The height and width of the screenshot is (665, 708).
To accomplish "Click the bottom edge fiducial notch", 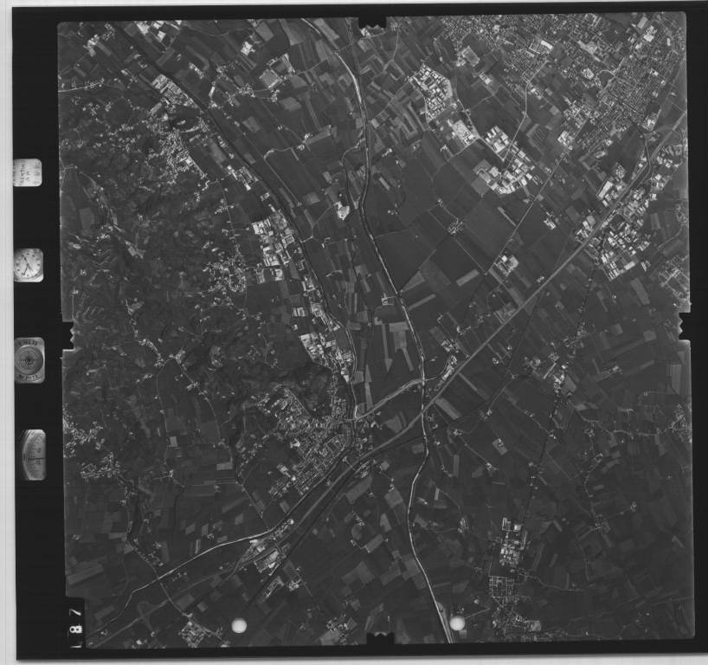I will coord(379,639).
